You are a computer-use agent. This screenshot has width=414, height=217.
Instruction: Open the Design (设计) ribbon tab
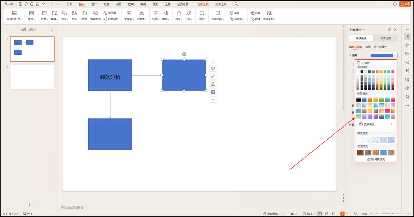pos(94,4)
